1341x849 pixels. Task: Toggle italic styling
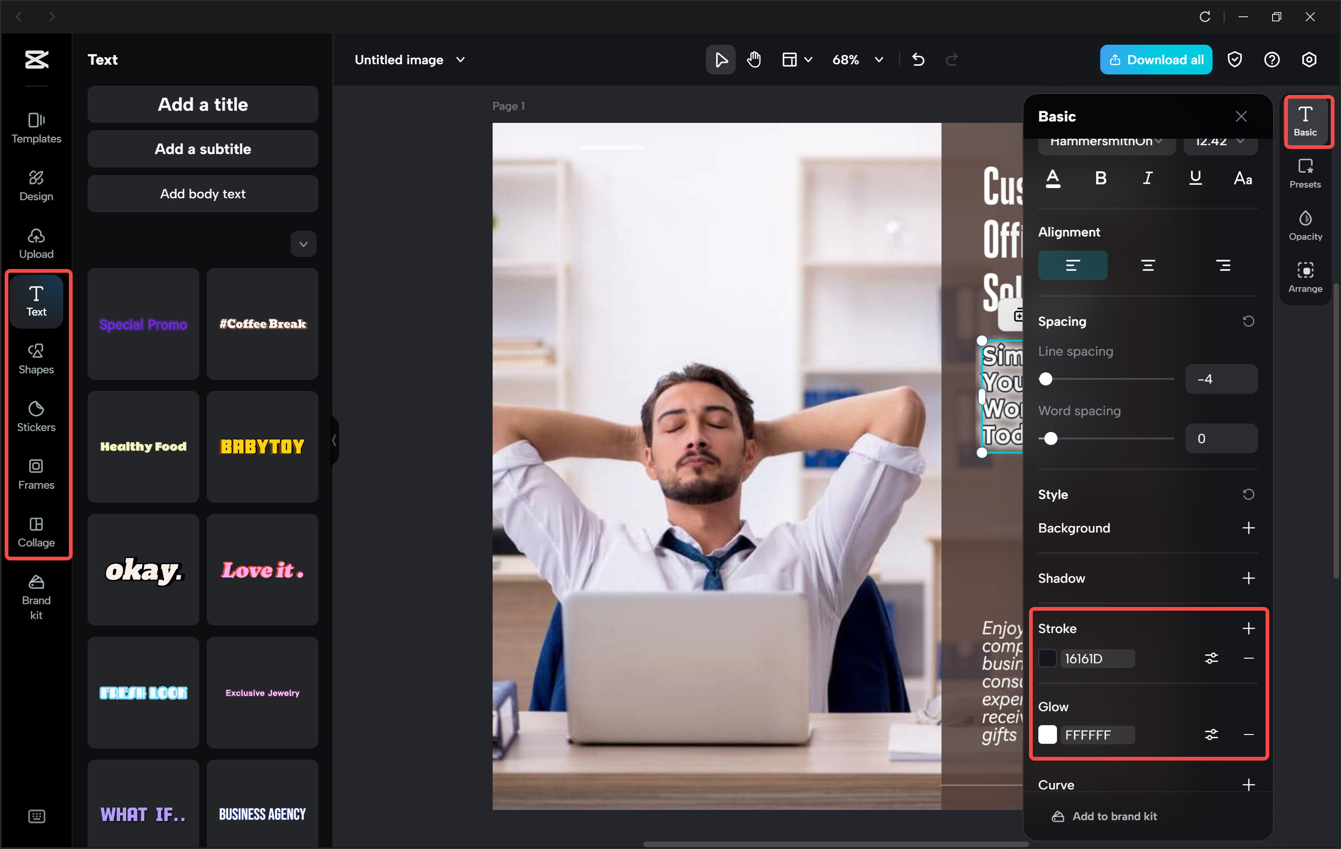[x=1147, y=178]
